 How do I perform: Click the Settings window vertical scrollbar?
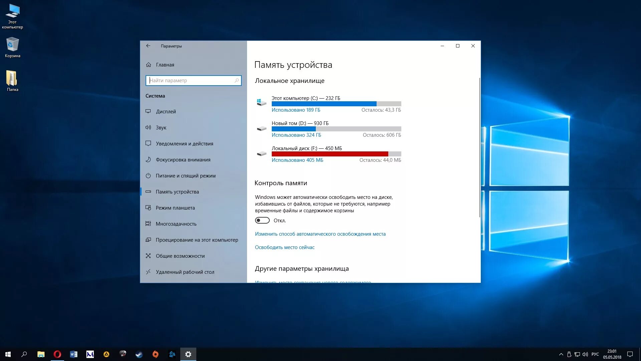point(479,147)
